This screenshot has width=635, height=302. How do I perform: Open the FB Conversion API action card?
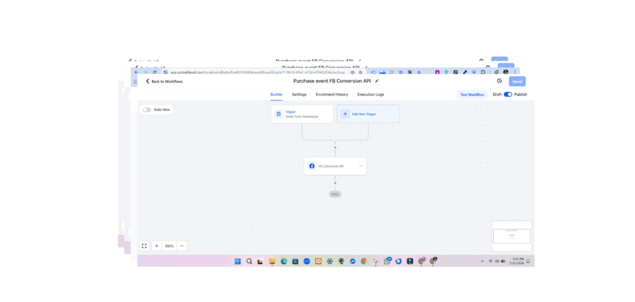click(x=335, y=166)
